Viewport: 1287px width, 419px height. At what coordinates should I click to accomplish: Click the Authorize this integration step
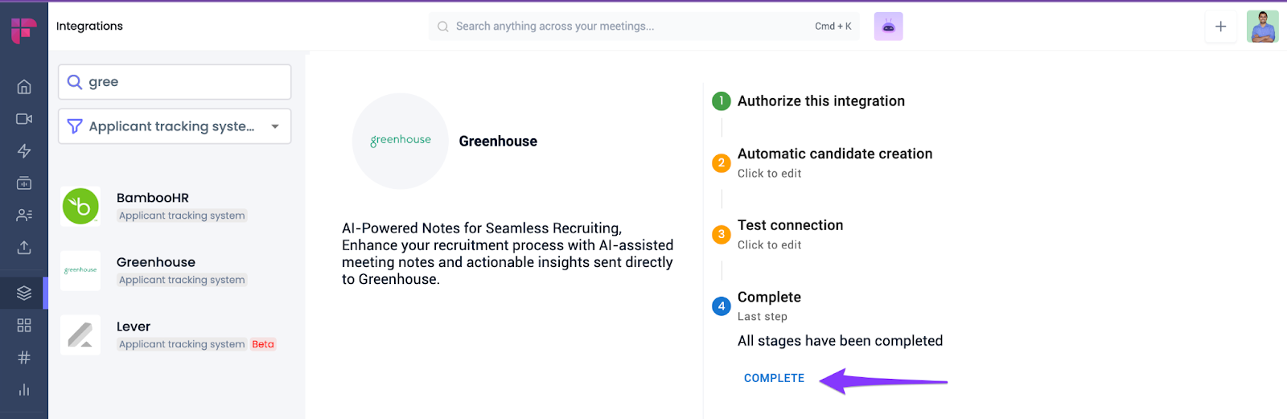(x=820, y=101)
